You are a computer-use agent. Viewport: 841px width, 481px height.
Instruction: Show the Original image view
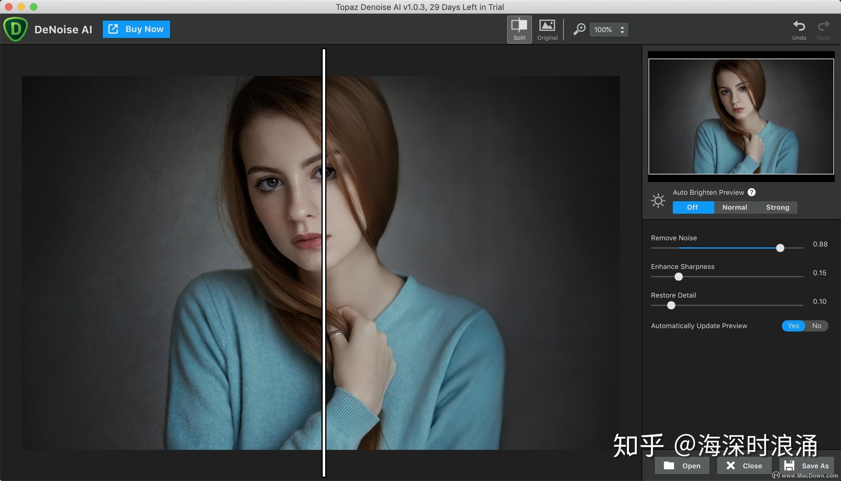pyautogui.click(x=547, y=29)
